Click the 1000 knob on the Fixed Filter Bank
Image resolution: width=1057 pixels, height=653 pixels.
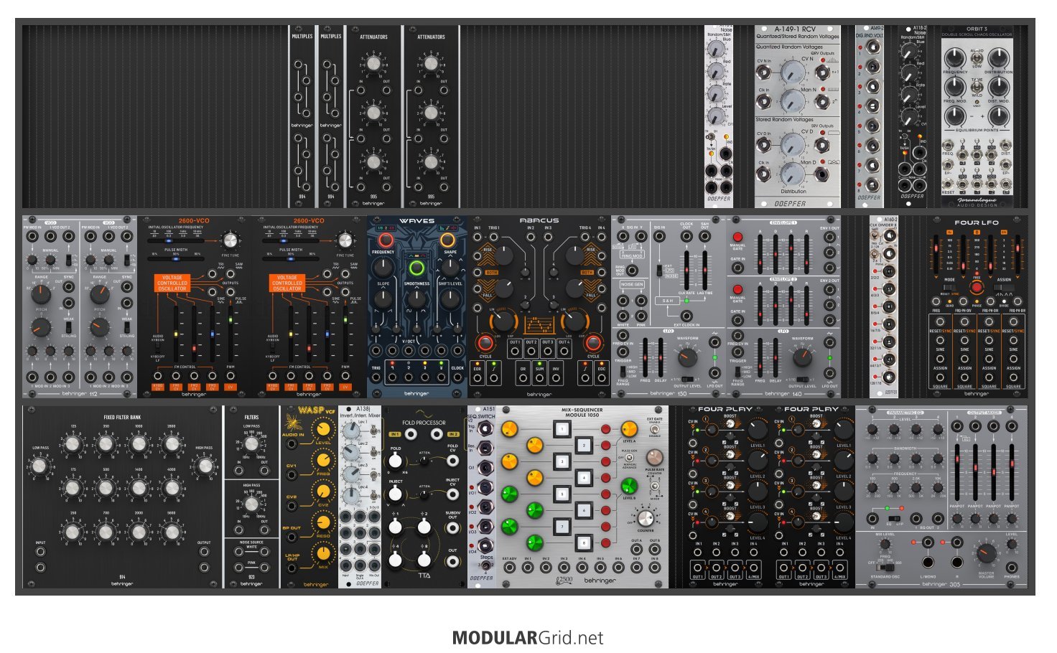[x=139, y=444]
